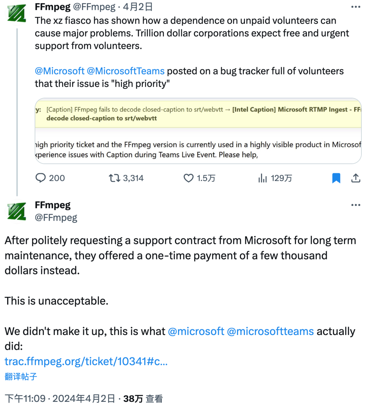370x409 pixels.
Task: Repost the first FFmpeg tweet
Action: (x=114, y=178)
